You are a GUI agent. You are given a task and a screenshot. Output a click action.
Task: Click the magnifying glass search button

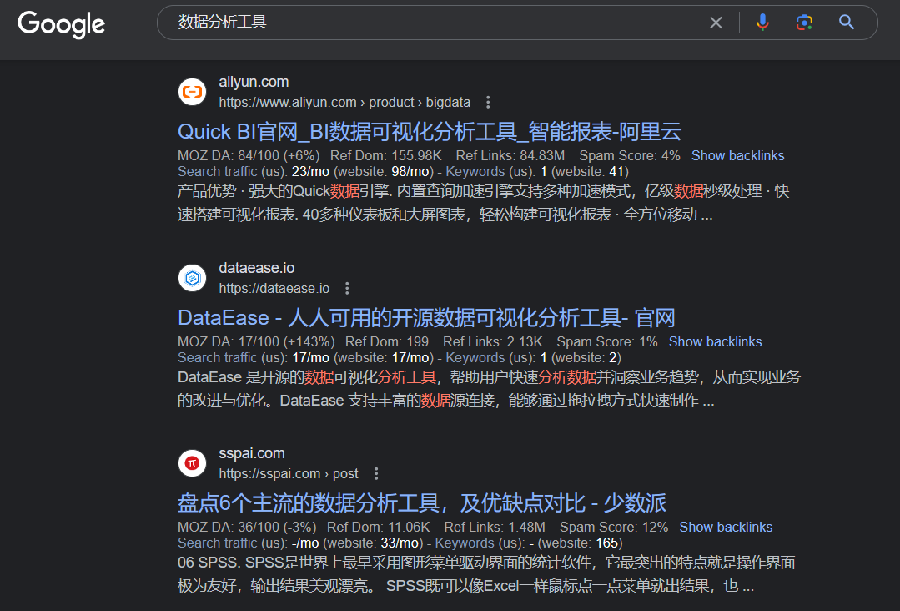tap(846, 23)
